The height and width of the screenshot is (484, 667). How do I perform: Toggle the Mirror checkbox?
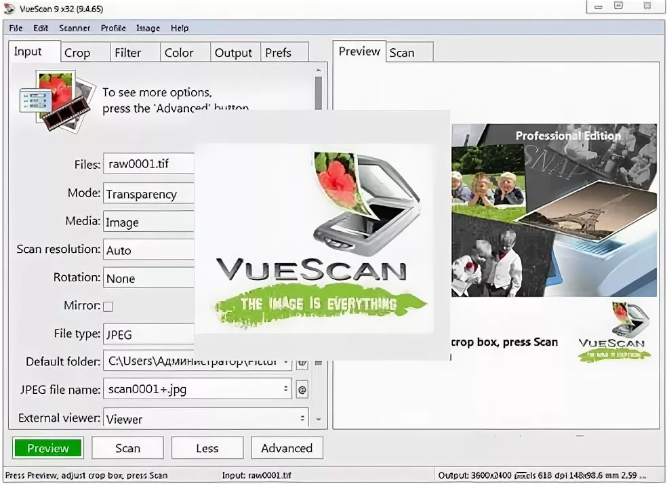[x=108, y=306]
